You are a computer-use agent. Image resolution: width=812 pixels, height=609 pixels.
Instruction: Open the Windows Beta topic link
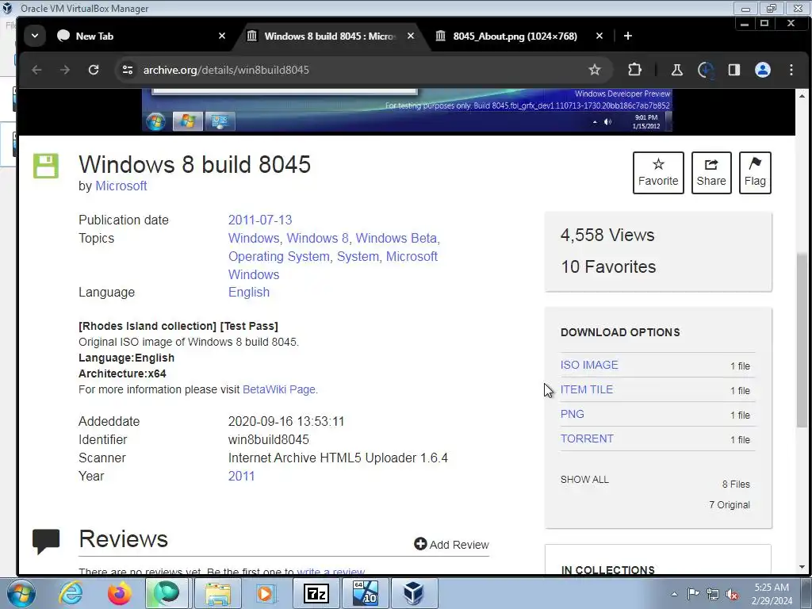[x=396, y=238]
